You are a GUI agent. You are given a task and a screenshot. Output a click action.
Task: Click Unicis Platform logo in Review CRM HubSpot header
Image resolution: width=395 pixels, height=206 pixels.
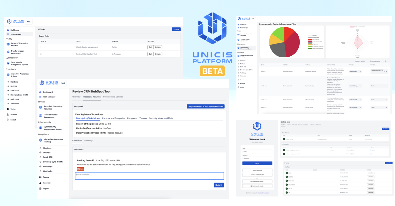pos(49,83)
